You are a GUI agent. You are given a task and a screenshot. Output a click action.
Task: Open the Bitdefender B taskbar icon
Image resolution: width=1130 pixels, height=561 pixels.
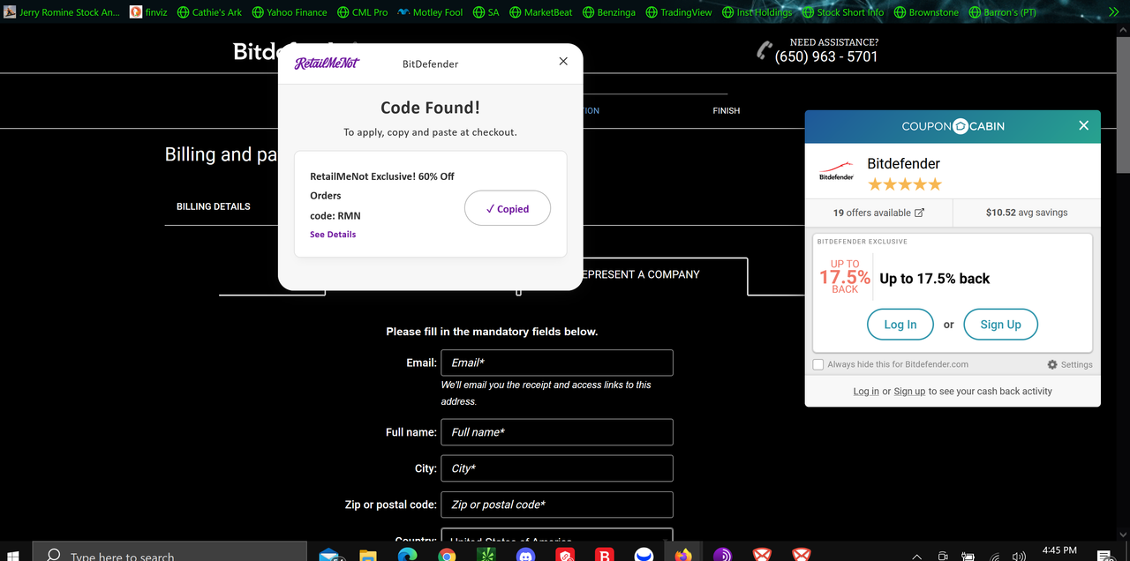point(605,556)
